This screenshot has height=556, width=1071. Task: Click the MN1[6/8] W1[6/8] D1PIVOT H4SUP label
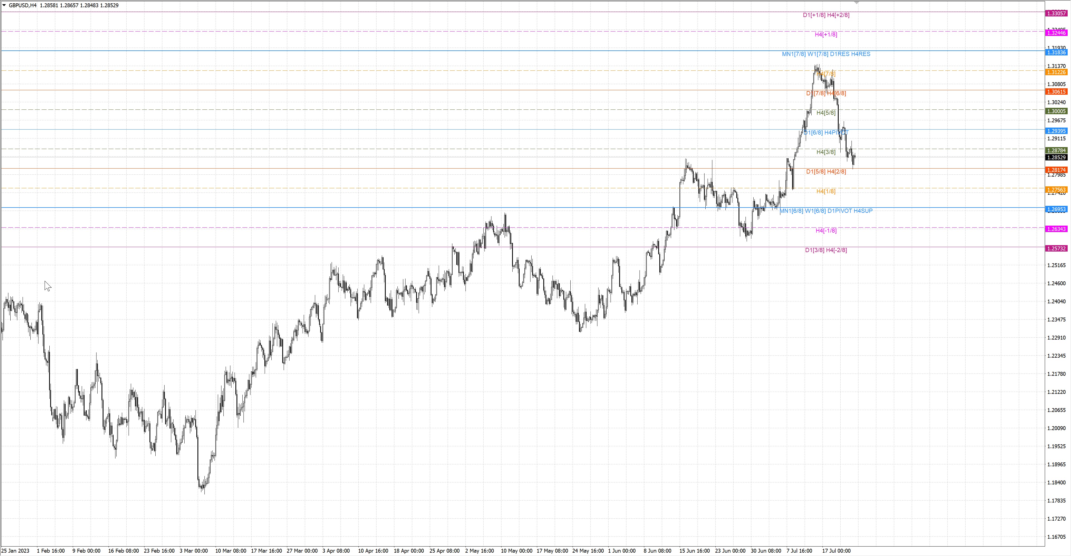coord(826,211)
